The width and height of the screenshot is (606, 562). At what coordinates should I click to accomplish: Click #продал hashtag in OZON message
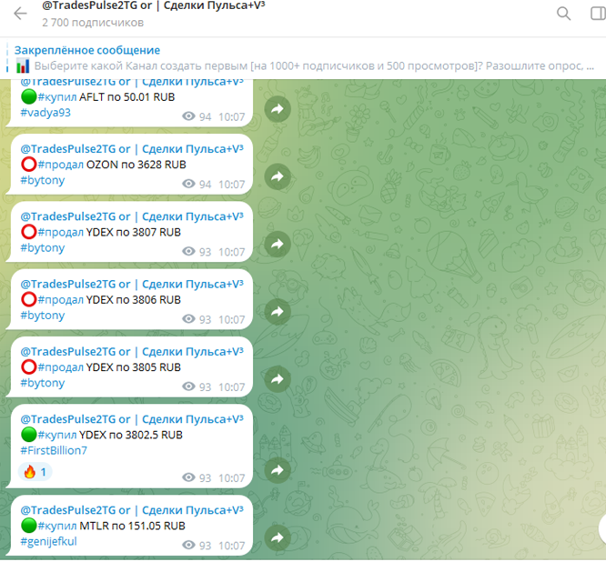coord(61,165)
